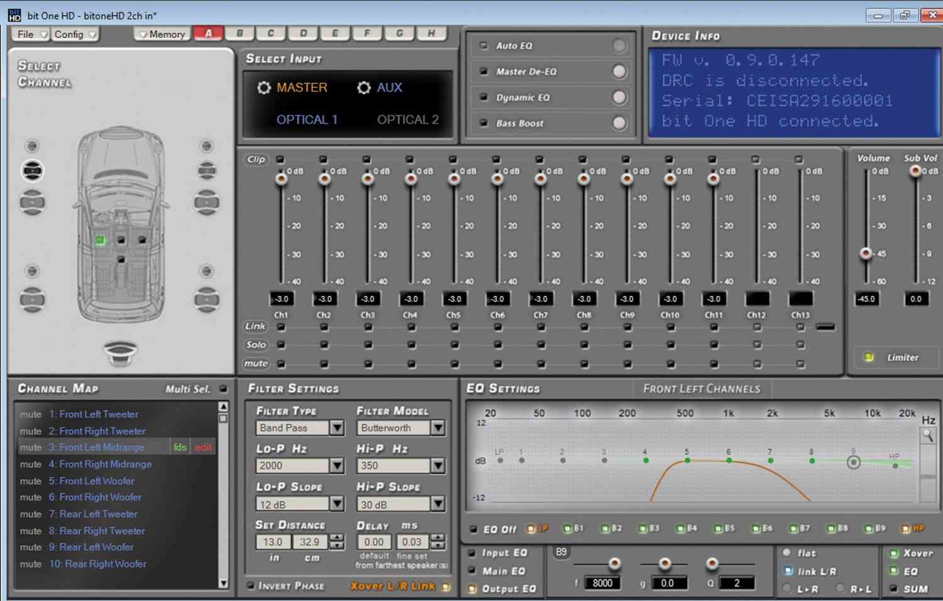This screenshot has height=601, width=943.
Task: Toggle the Limiter indicator
Action: (869, 357)
